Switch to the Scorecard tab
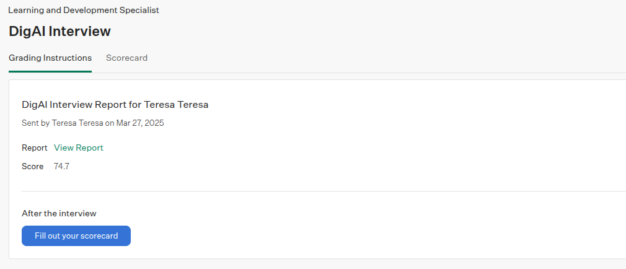626x269 pixels. click(x=126, y=58)
